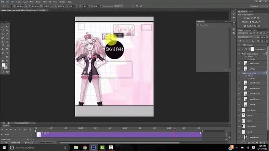Add a Brightness/Contrast adjustment
The image size is (269, 151).
point(245,18)
